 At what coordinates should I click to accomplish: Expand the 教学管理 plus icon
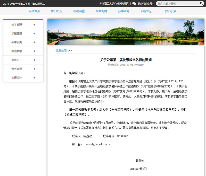coord(34,25)
